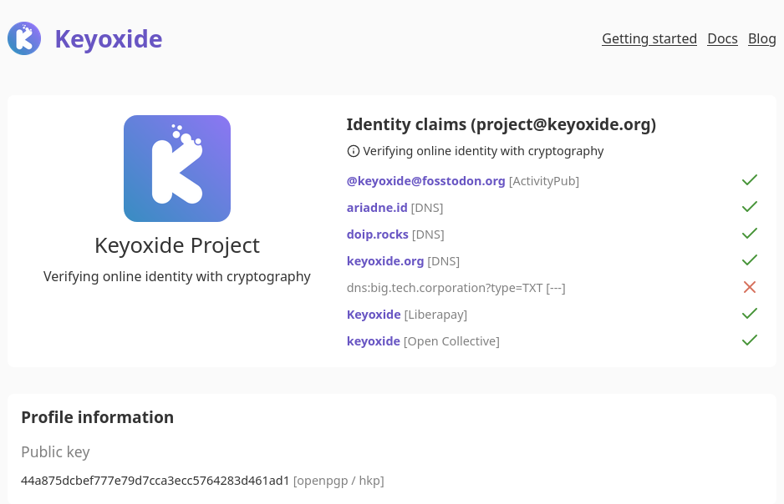
Task: Open the keyoxide.org DNS claim link
Action: point(385,261)
